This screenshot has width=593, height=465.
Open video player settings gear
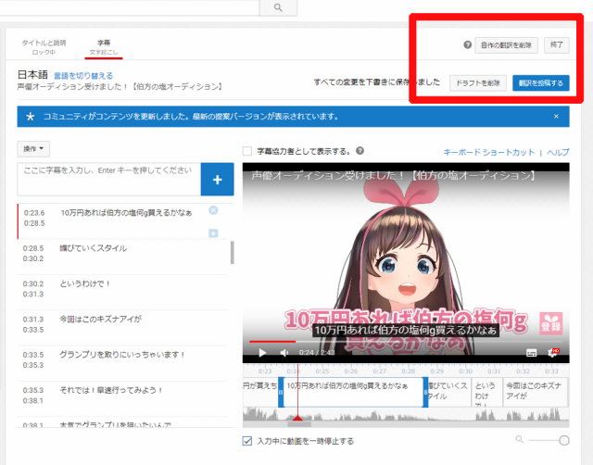[552, 353]
